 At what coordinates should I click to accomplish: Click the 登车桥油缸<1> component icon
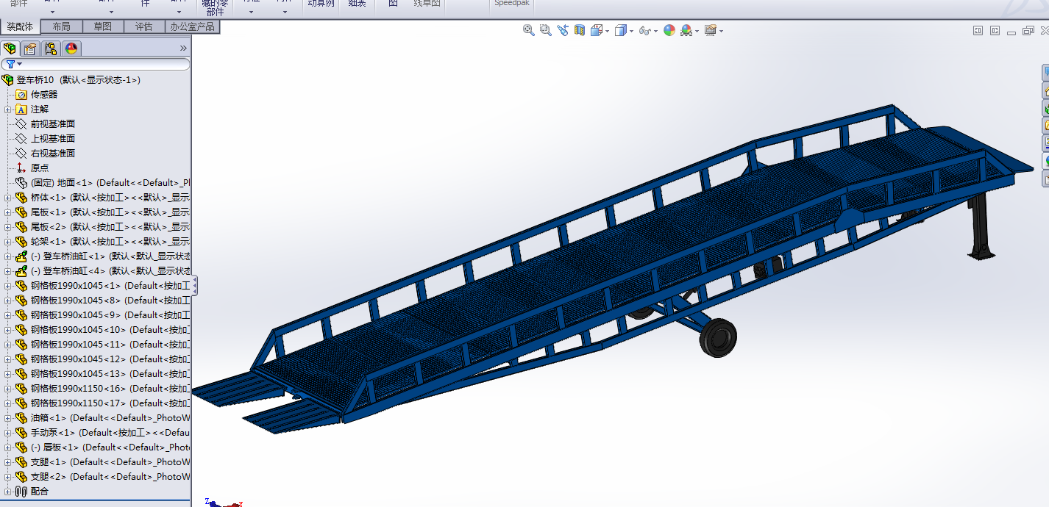21,256
